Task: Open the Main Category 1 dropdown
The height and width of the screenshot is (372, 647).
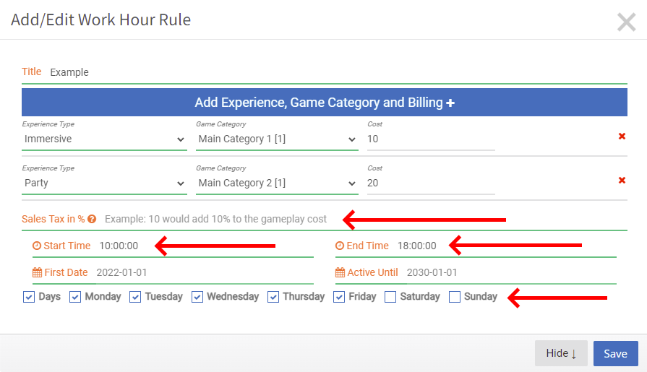Action: coord(277,139)
